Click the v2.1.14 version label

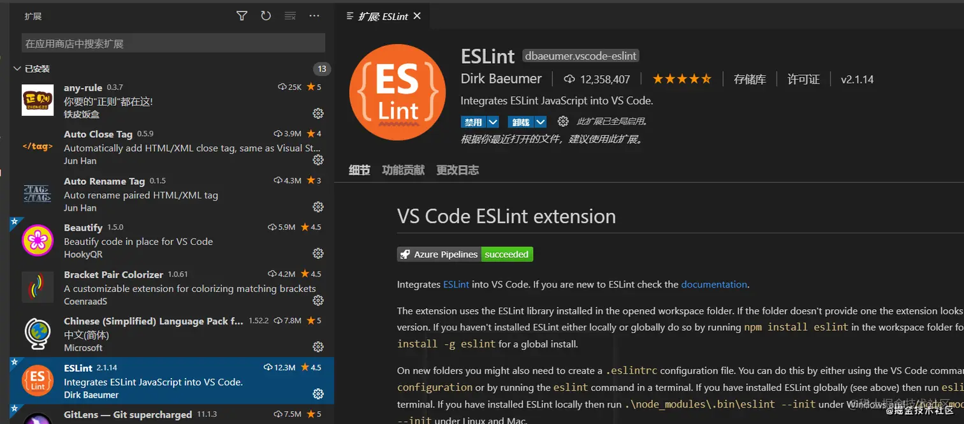(x=857, y=80)
